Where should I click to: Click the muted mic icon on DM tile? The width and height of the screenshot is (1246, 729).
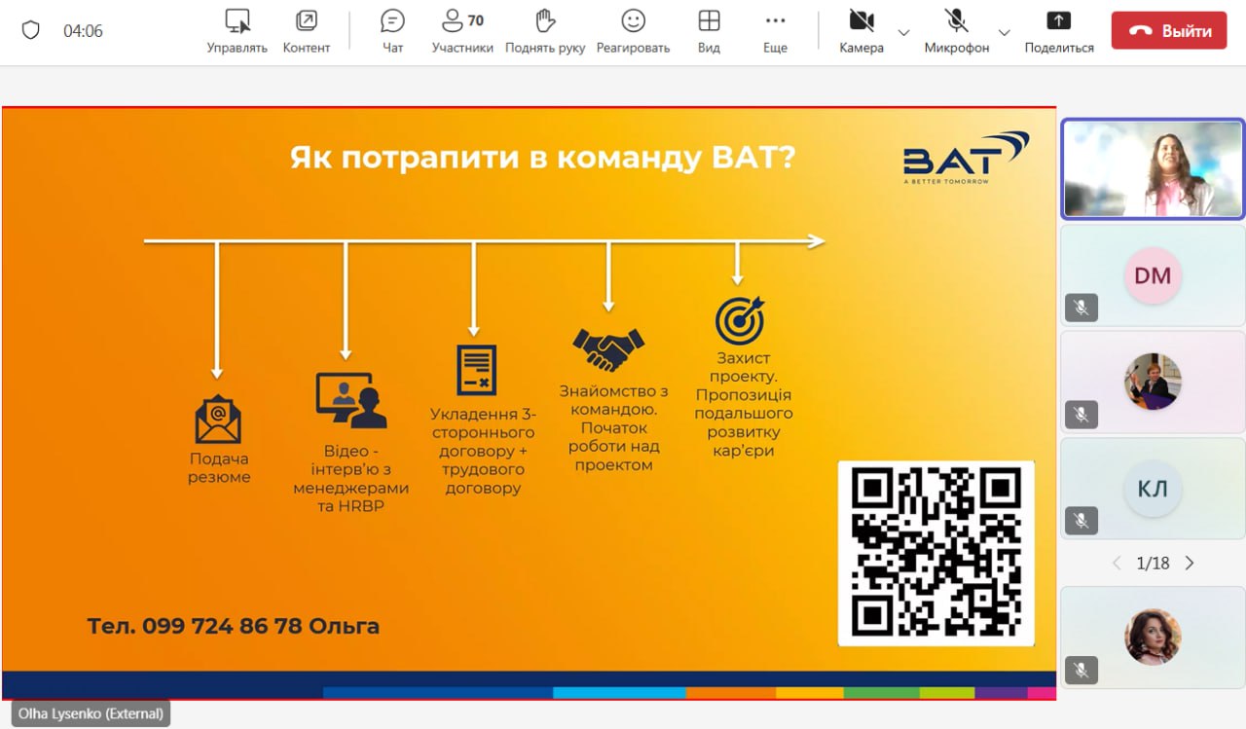(x=1081, y=308)
